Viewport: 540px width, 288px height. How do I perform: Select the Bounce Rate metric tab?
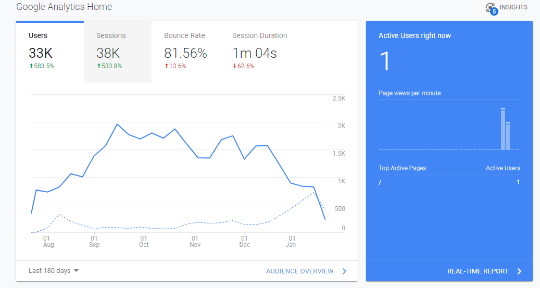[185, 52]
